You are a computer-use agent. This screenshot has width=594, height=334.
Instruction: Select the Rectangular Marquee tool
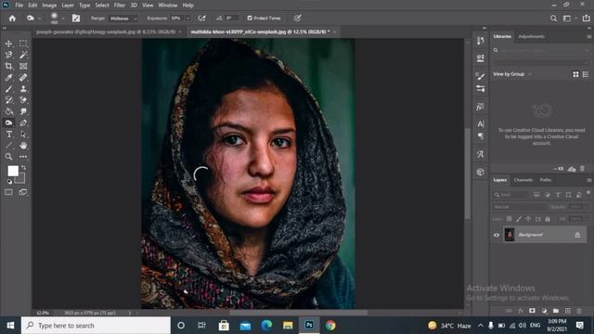pos(23,44)
